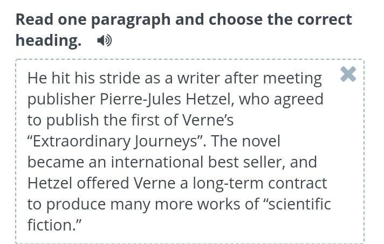
Task: Click the word "Verne's" in line three
Action: tap(208, 120)
